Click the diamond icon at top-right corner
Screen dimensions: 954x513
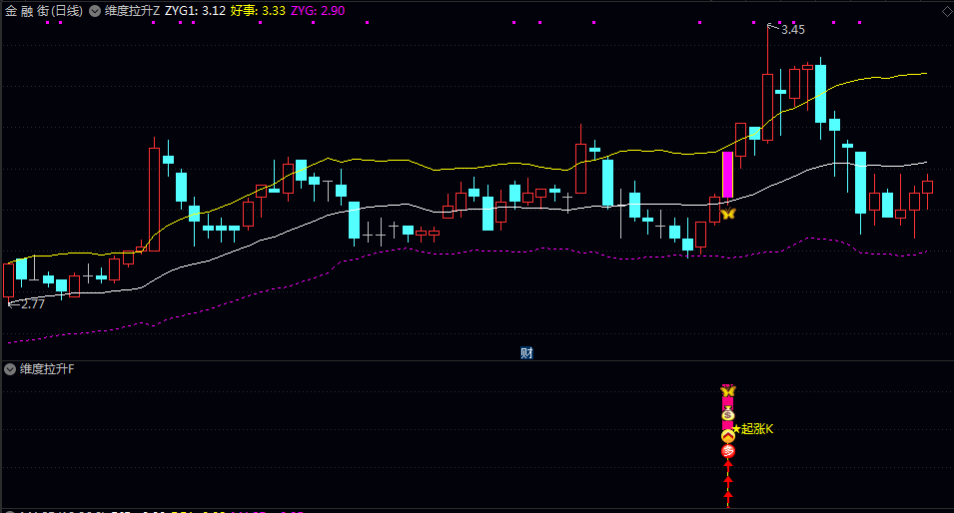coord(947,10)
